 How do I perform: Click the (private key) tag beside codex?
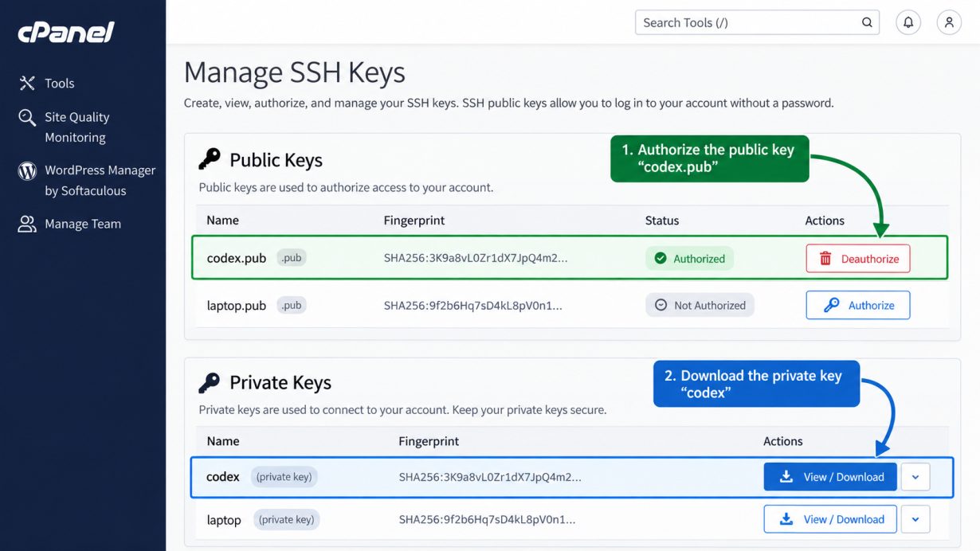284,477
